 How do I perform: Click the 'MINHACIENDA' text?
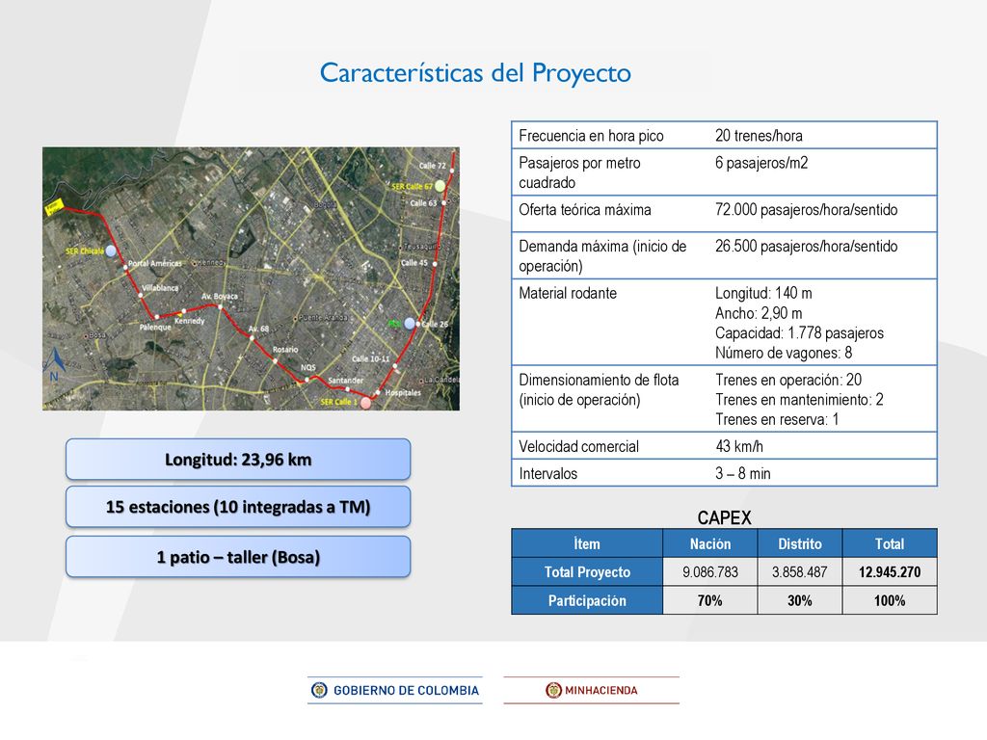coord(601,690)
